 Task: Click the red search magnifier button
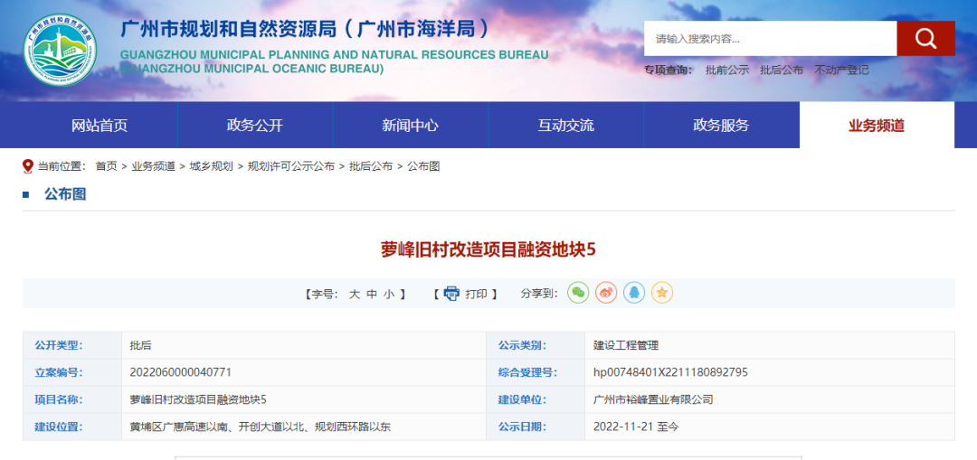[926, 39]
